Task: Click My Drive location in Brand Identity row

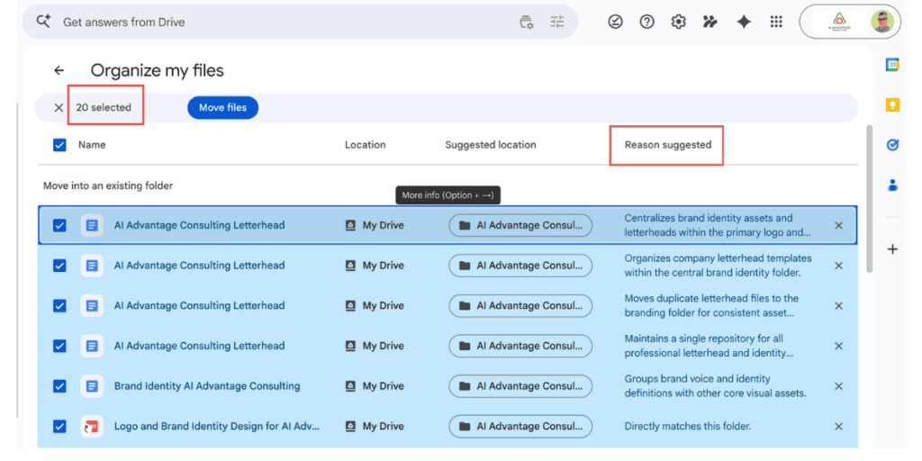Action: [x=375, y=386]
